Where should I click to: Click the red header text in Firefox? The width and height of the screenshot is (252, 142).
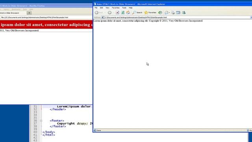click(x=46, y=24)
